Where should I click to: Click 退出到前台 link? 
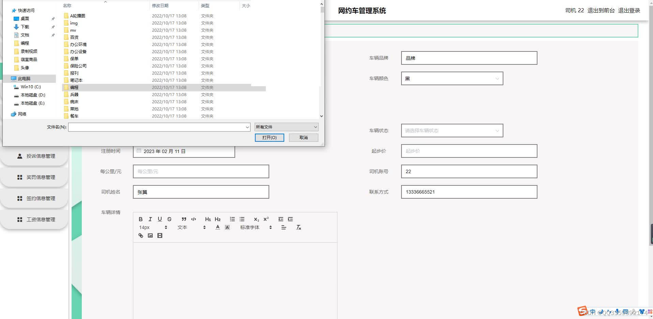point(601,11)
